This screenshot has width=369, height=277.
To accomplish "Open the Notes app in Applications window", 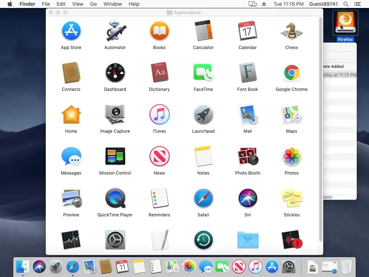I will point(203,157).
